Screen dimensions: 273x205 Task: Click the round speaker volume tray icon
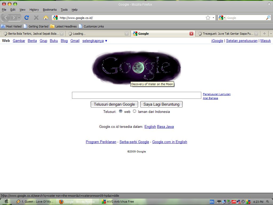243,202
